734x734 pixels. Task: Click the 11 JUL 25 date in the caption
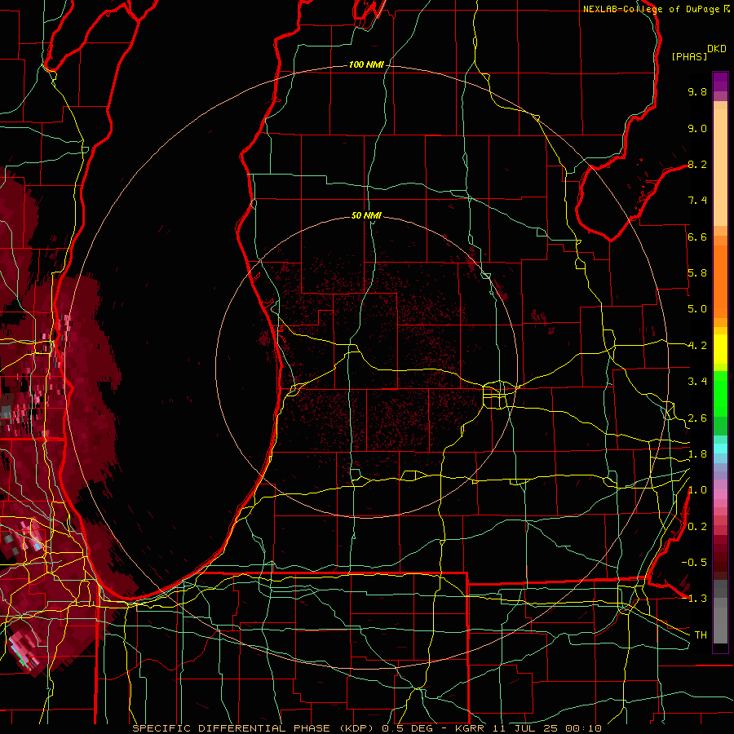click(x=525, y=728)
